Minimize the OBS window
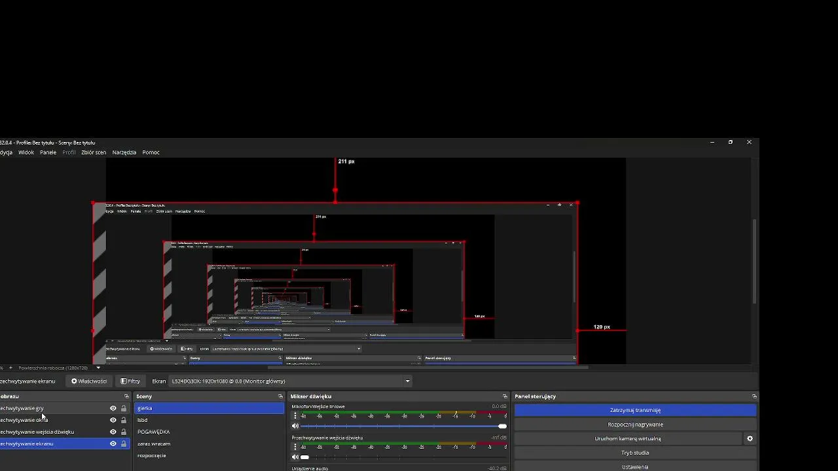This screenshot has width=838, height=471. click(x=712, y=142)
